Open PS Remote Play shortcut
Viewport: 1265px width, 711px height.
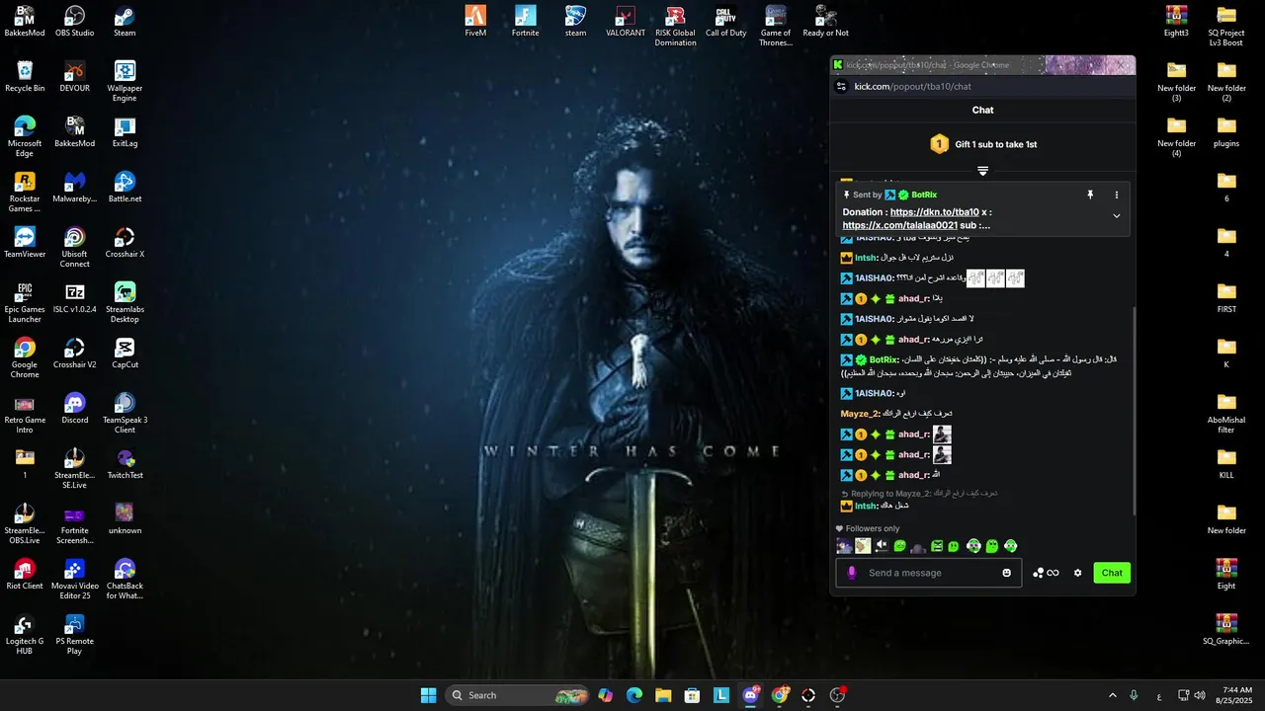(75, 634)
